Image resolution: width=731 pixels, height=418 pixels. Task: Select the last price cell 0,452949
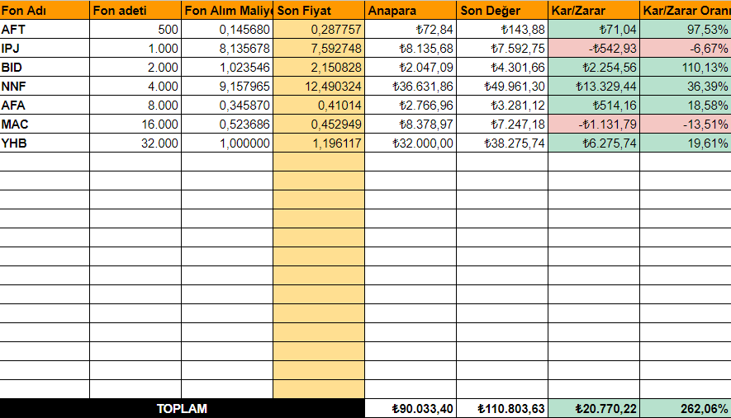[319, 124]
